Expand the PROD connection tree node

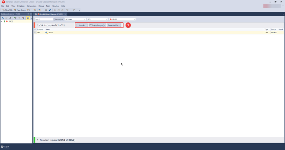2,21
